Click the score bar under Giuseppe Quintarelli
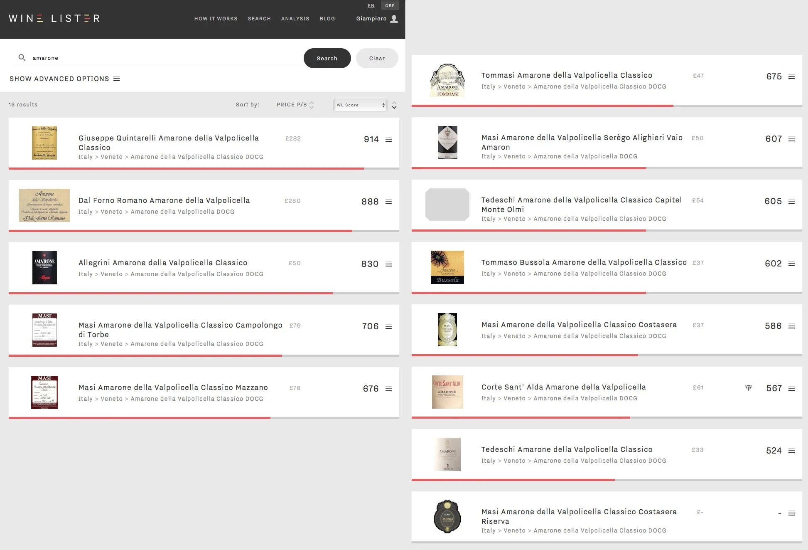Screen dimensions: 808x550 [204, 168]
